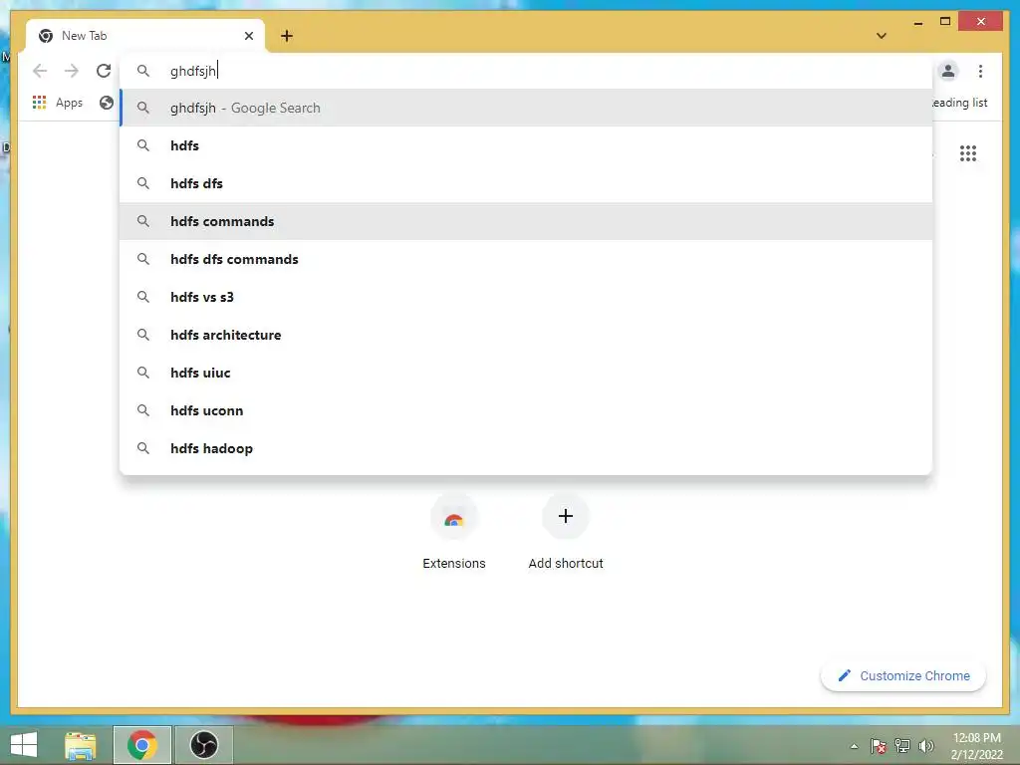Open the taskbar clock showing 12:08 PM
This screenshot has width=1020, height=765.
976,745
